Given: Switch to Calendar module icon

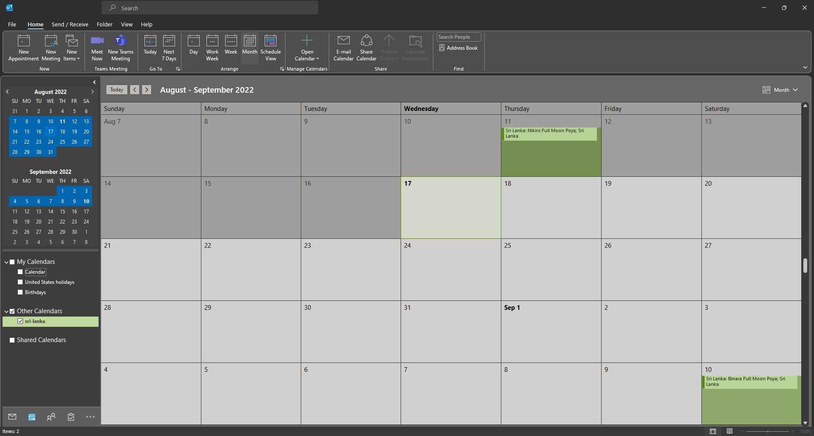Looking at the screenshot, I should (x=32, y=417).
